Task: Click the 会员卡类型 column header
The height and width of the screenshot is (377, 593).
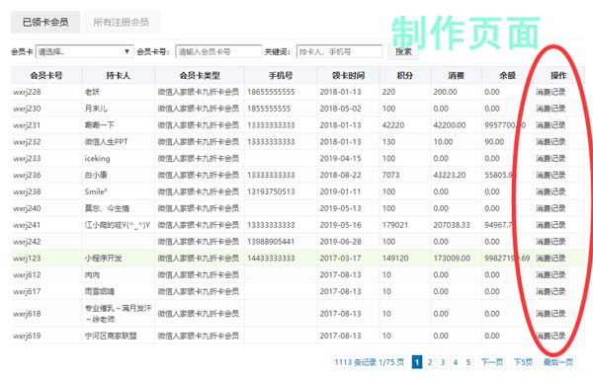Action: point(200,76)
